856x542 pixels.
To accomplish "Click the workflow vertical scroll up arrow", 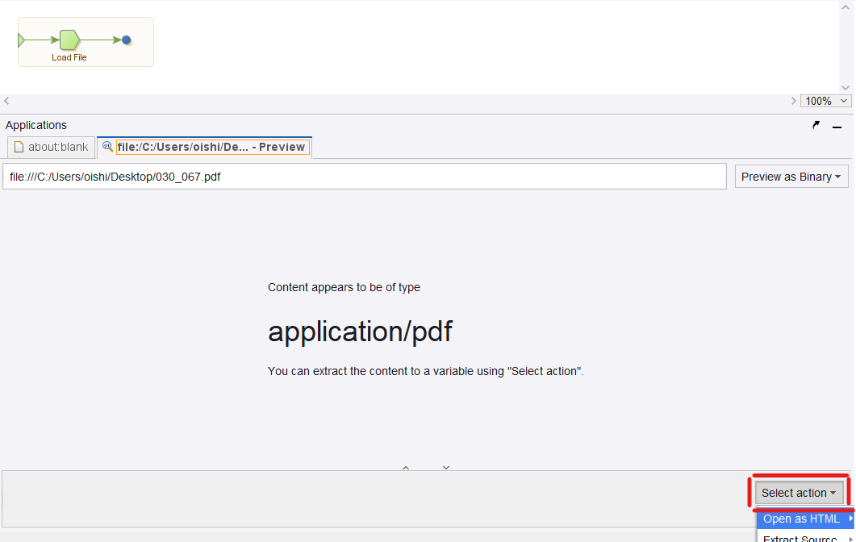I will [x=845, y=7].
